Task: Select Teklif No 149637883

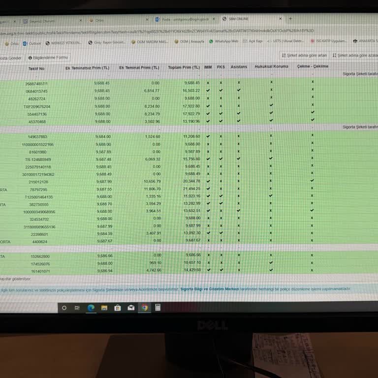Action: (37, 137)
